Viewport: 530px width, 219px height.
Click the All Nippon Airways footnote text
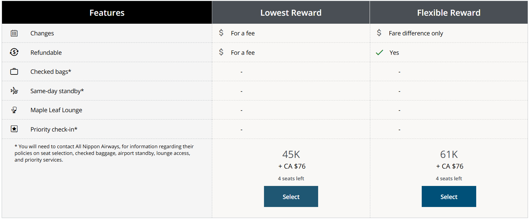point(104,153)
